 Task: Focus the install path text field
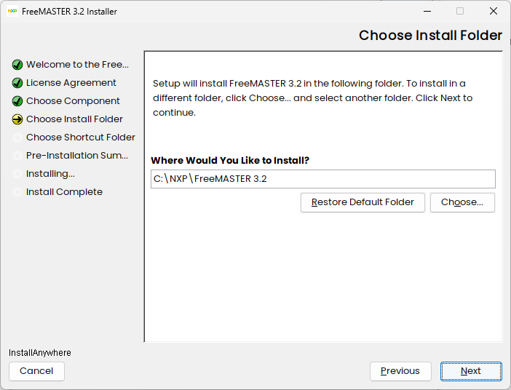(323, 179)
